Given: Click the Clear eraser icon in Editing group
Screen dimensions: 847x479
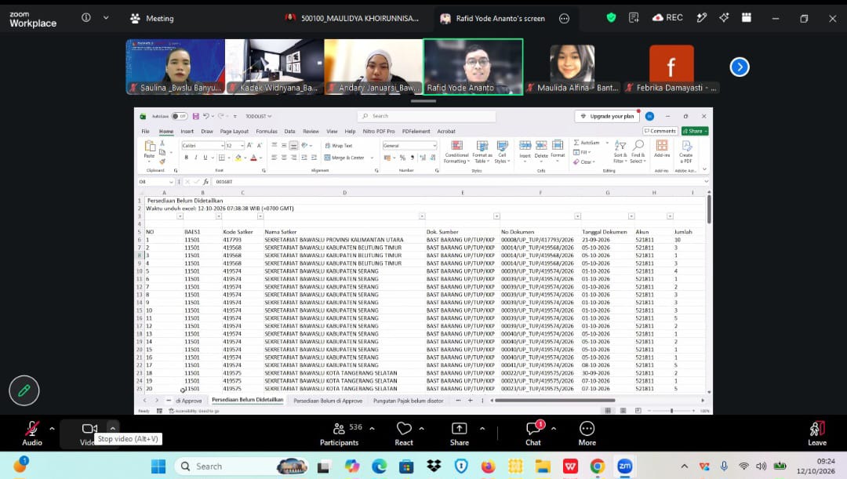Looking at the screenshot, I should pos(576,162).
